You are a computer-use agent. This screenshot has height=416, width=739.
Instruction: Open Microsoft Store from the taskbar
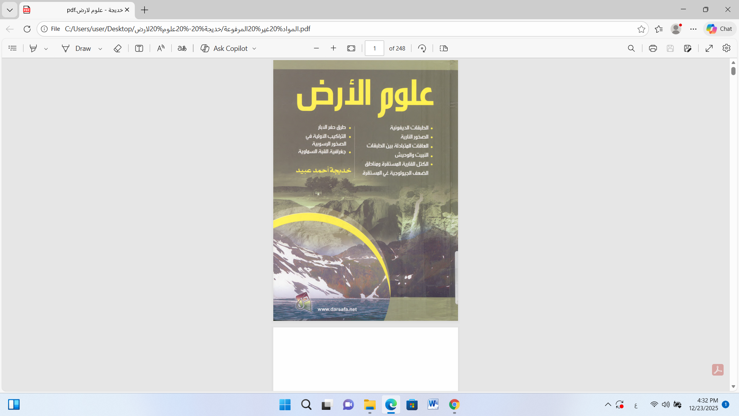(412, 405)
